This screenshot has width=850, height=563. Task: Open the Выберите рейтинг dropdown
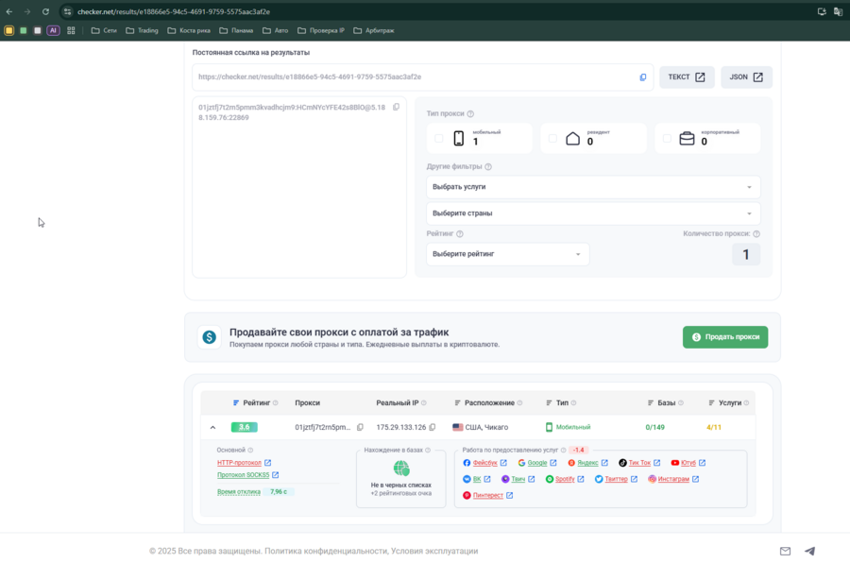click(x=507, y=254)
